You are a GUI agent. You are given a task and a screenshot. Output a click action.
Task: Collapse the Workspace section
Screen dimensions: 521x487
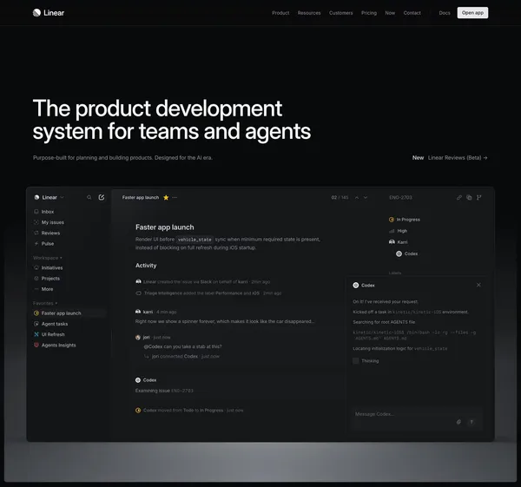pos(48,258)
